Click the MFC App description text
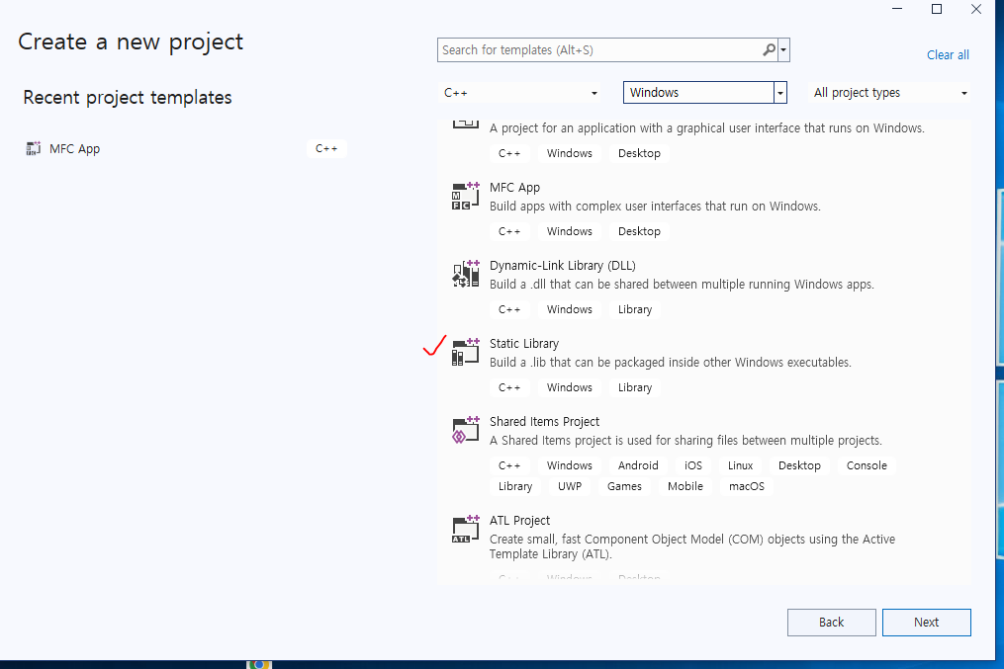Image resolution: width=1004 pixels, height=669 pixels. coord(655,206)
